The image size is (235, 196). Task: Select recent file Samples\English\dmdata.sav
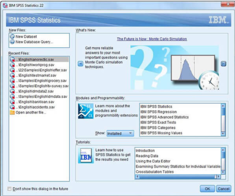(x=39, y=97)
